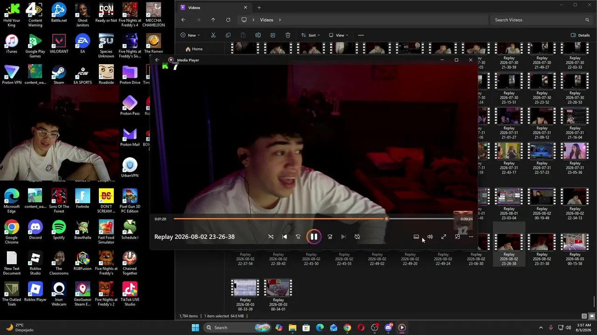Switch Media Player to mini player
597x335 pixels.
tap(457, 237)
